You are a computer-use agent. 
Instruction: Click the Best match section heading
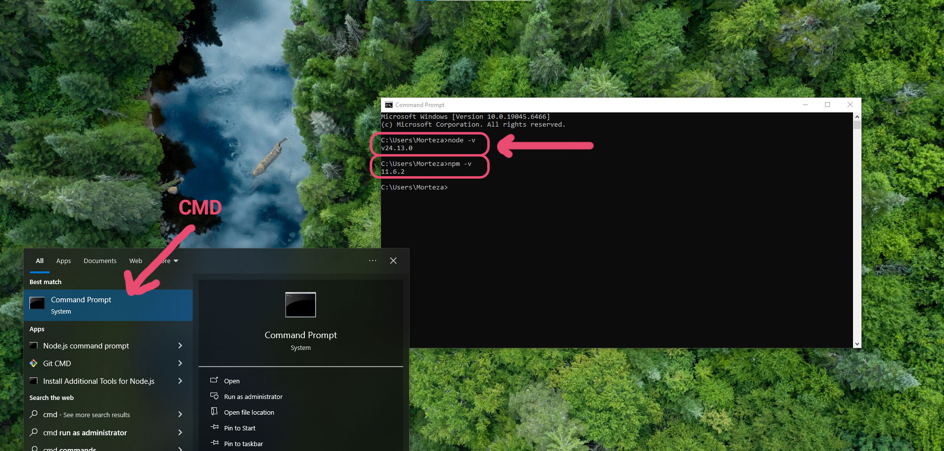[45, 282]
